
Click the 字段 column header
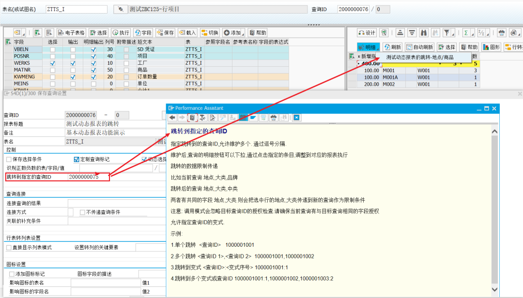point(27,42)
